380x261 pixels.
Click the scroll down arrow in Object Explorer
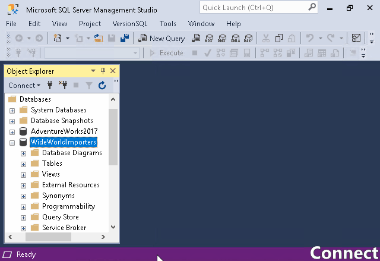113,227
